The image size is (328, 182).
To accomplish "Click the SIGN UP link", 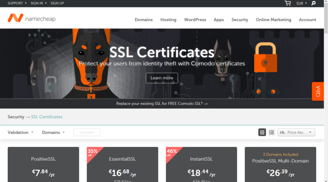I will click(57, 3).
